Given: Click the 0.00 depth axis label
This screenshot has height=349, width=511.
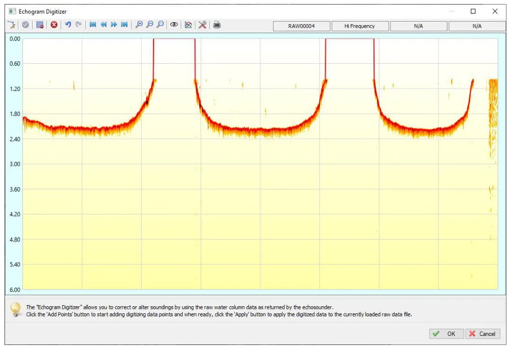Looking at the screenshot, I should coord(15,39).
